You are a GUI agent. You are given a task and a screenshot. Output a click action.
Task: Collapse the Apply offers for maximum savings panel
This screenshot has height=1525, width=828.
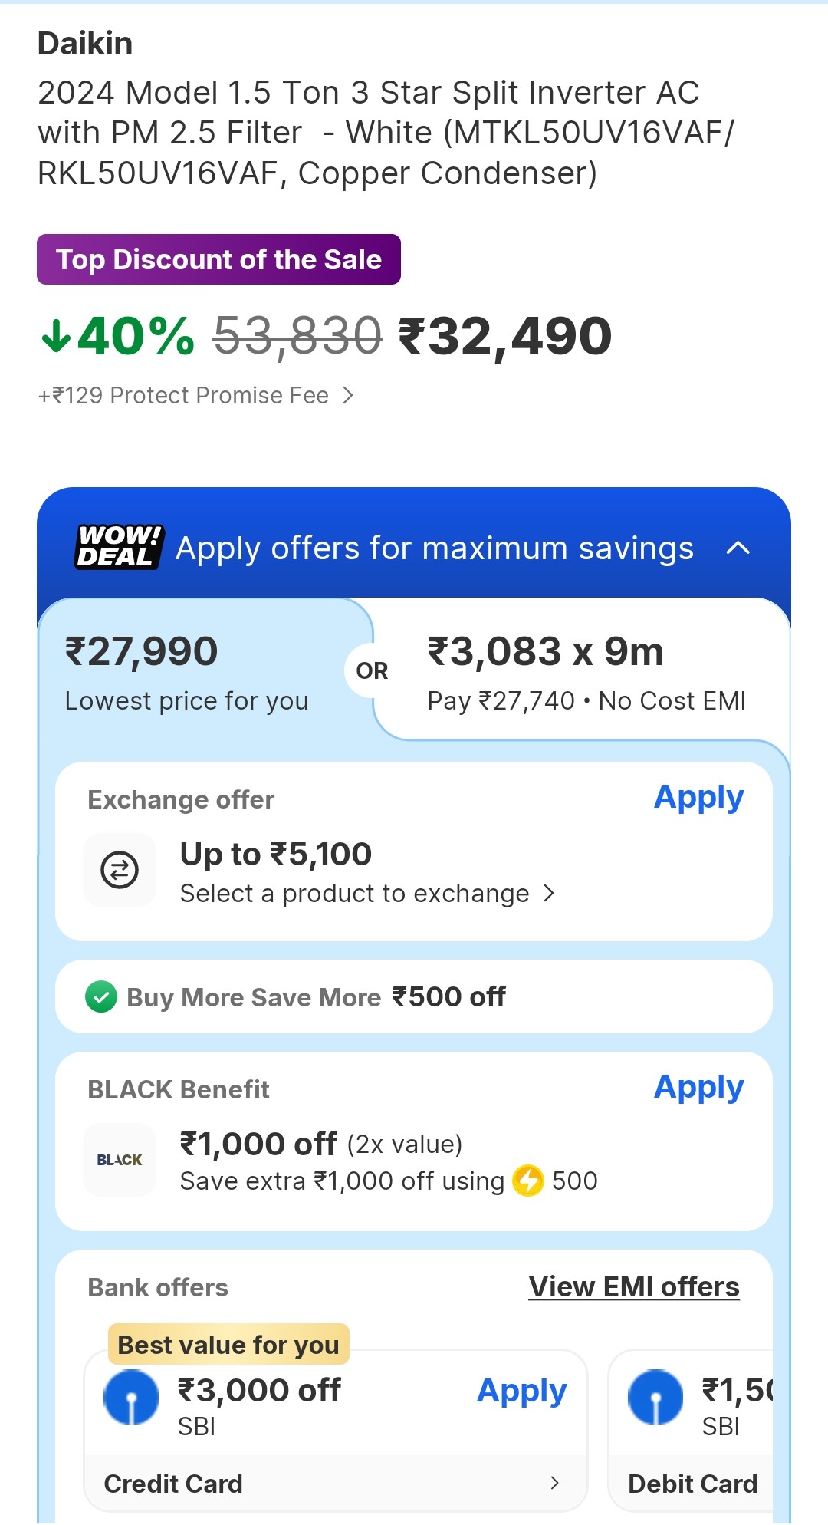click(x=738, y=548)
